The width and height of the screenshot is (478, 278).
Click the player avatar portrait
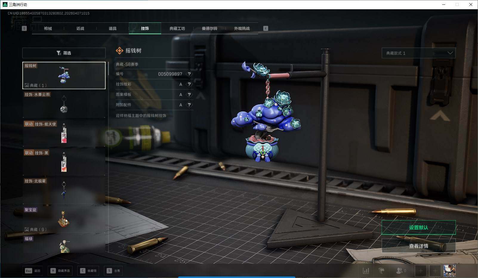(x=449, y=271)
